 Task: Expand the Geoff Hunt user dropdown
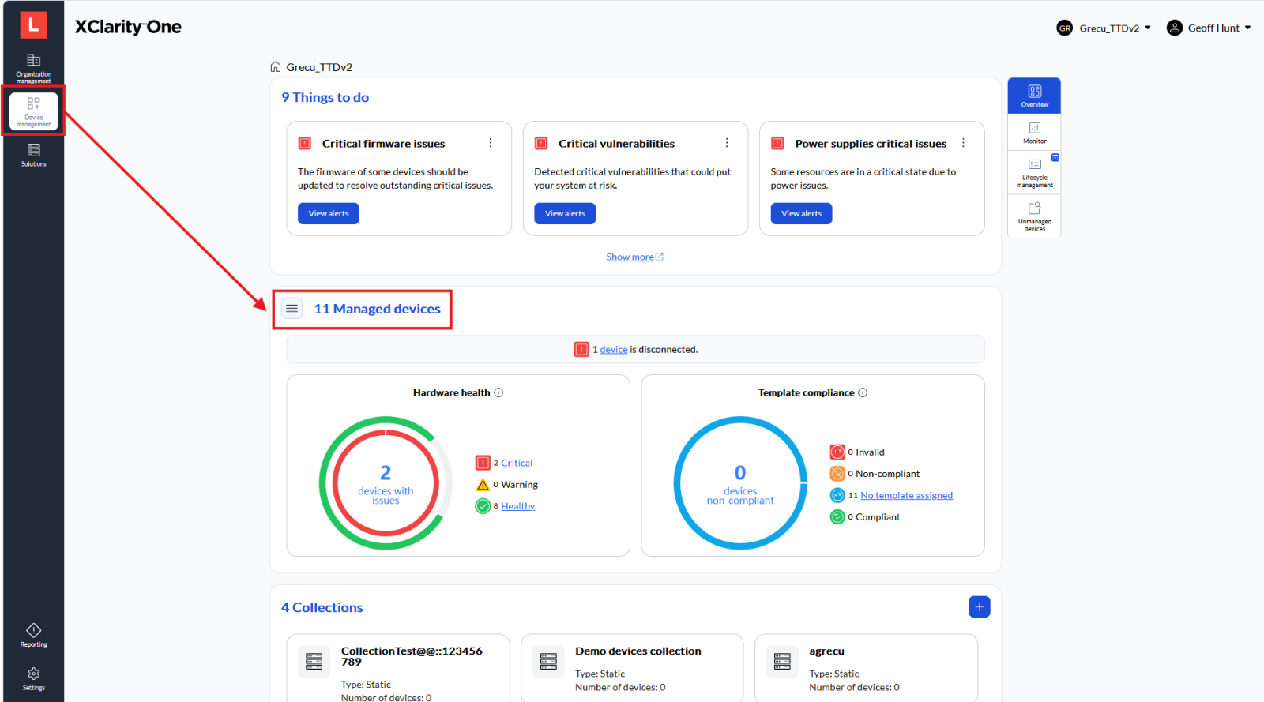[x=1248, y=28]
